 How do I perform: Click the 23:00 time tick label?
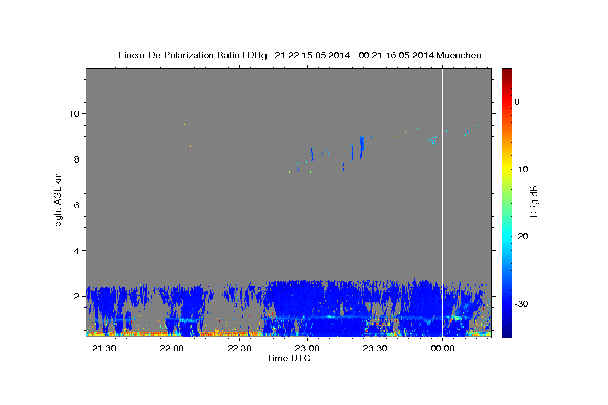(x=307, y=349)
